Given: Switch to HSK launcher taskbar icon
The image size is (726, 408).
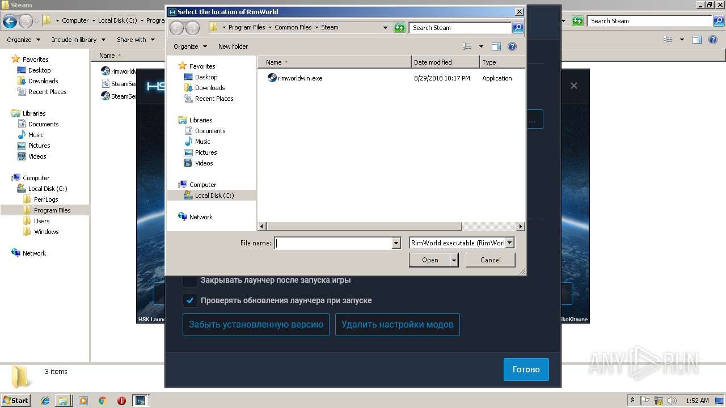Looking at the screenshot, I should click(140, 401).
